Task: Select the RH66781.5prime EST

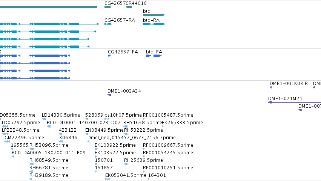Action: pyautogui.click(x=31, y=172)
